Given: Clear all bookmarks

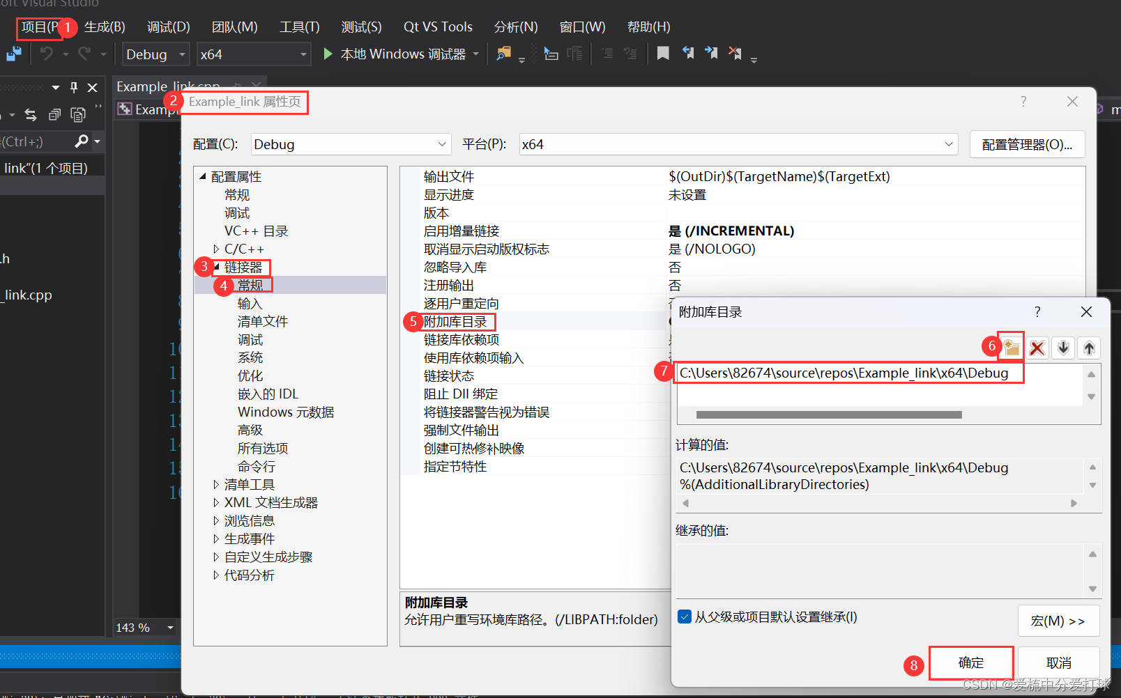Looking at the screenshot, I should pos(734,53).
